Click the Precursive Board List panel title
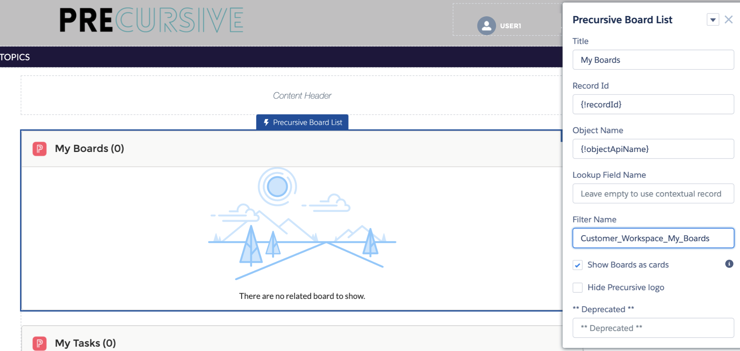Viewport: 740px width, 351px height. 622,20
